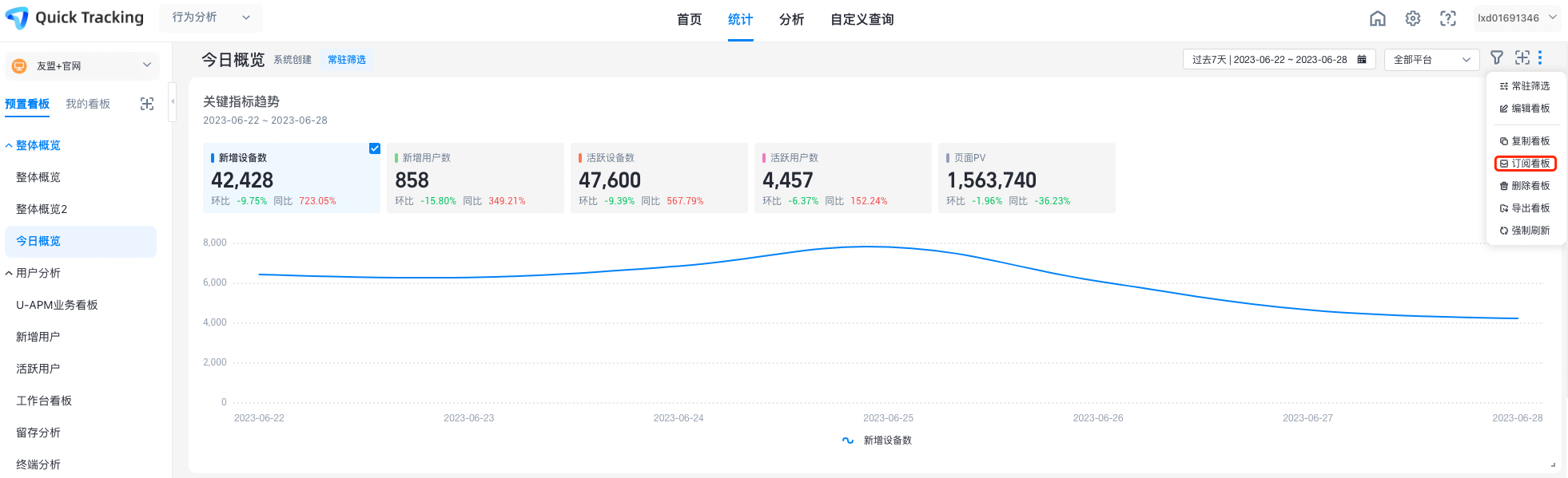Viewport: 1568px width, 478px height.
Task: Click the filter funnel icon
Action: 1497,57
